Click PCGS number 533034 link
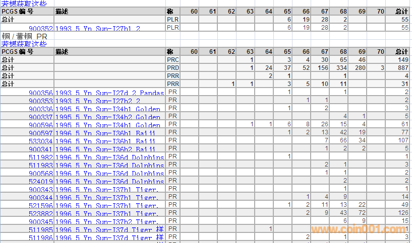This screenshot has height=243, width=412. [40, 141]
